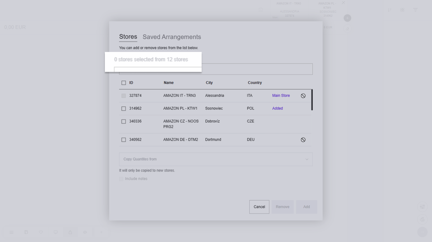Click the monitor display icon in the bottom toolbar

pos(56,232)
